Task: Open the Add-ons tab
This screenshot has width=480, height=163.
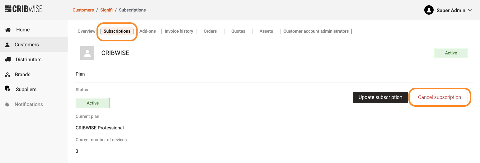Action: 148,31
